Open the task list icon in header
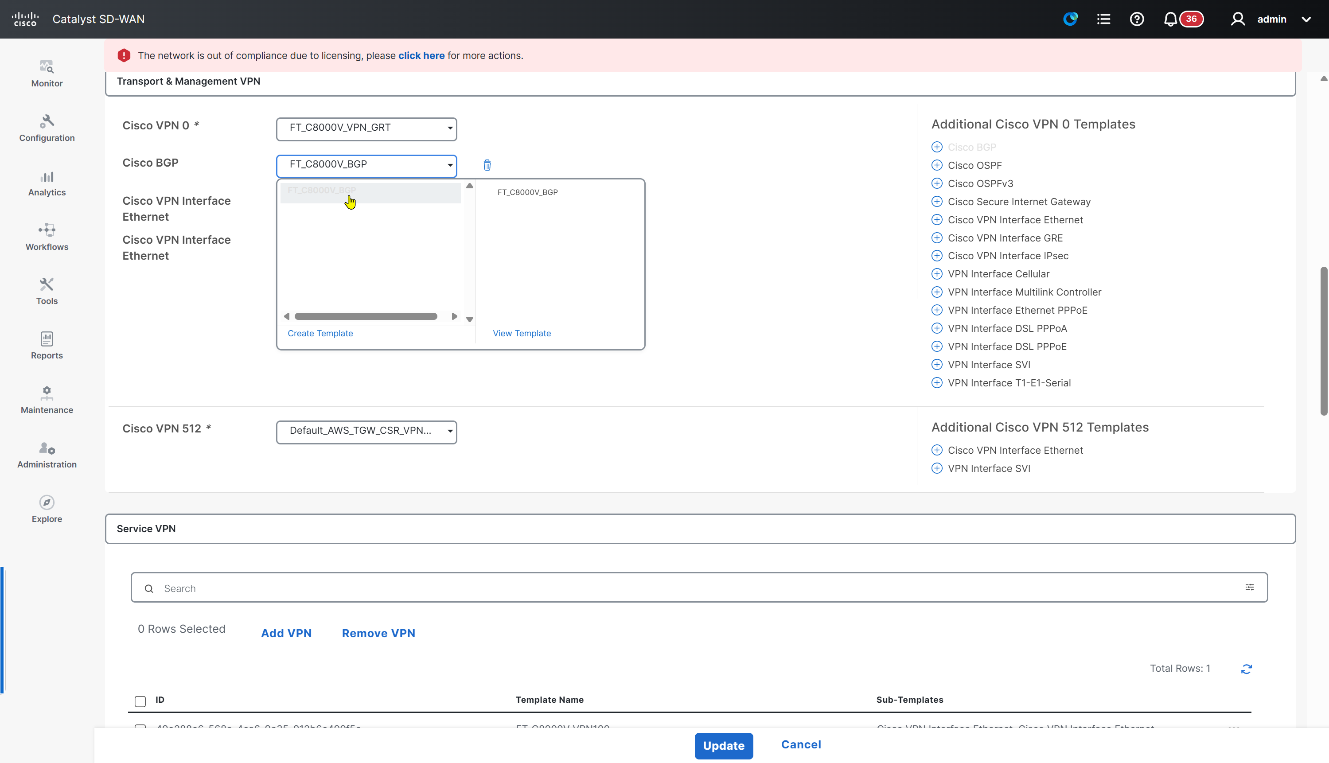The width and height of the screenshot is (1329, 763). click(1103, 19)
